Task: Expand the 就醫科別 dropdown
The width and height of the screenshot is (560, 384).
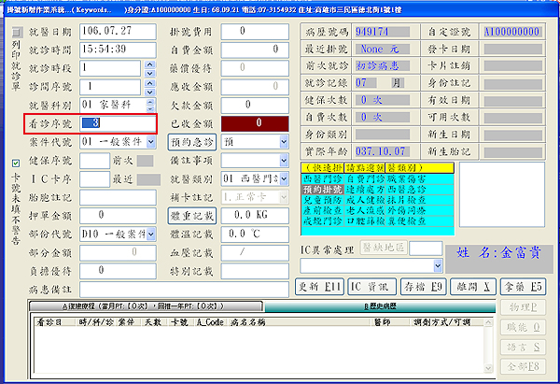Action: coord(149,103)
